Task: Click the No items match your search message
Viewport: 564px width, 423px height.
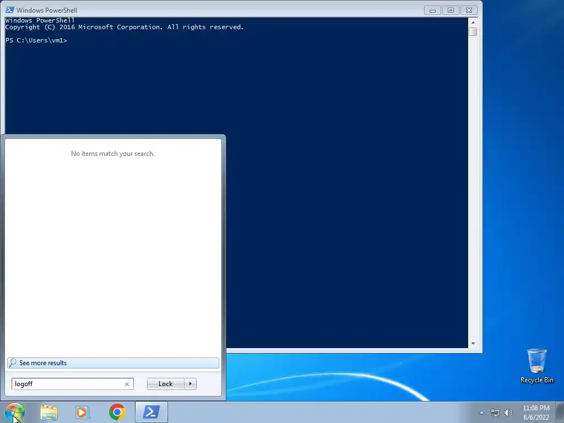Action: pyautogui.click(x=113, y=154)
